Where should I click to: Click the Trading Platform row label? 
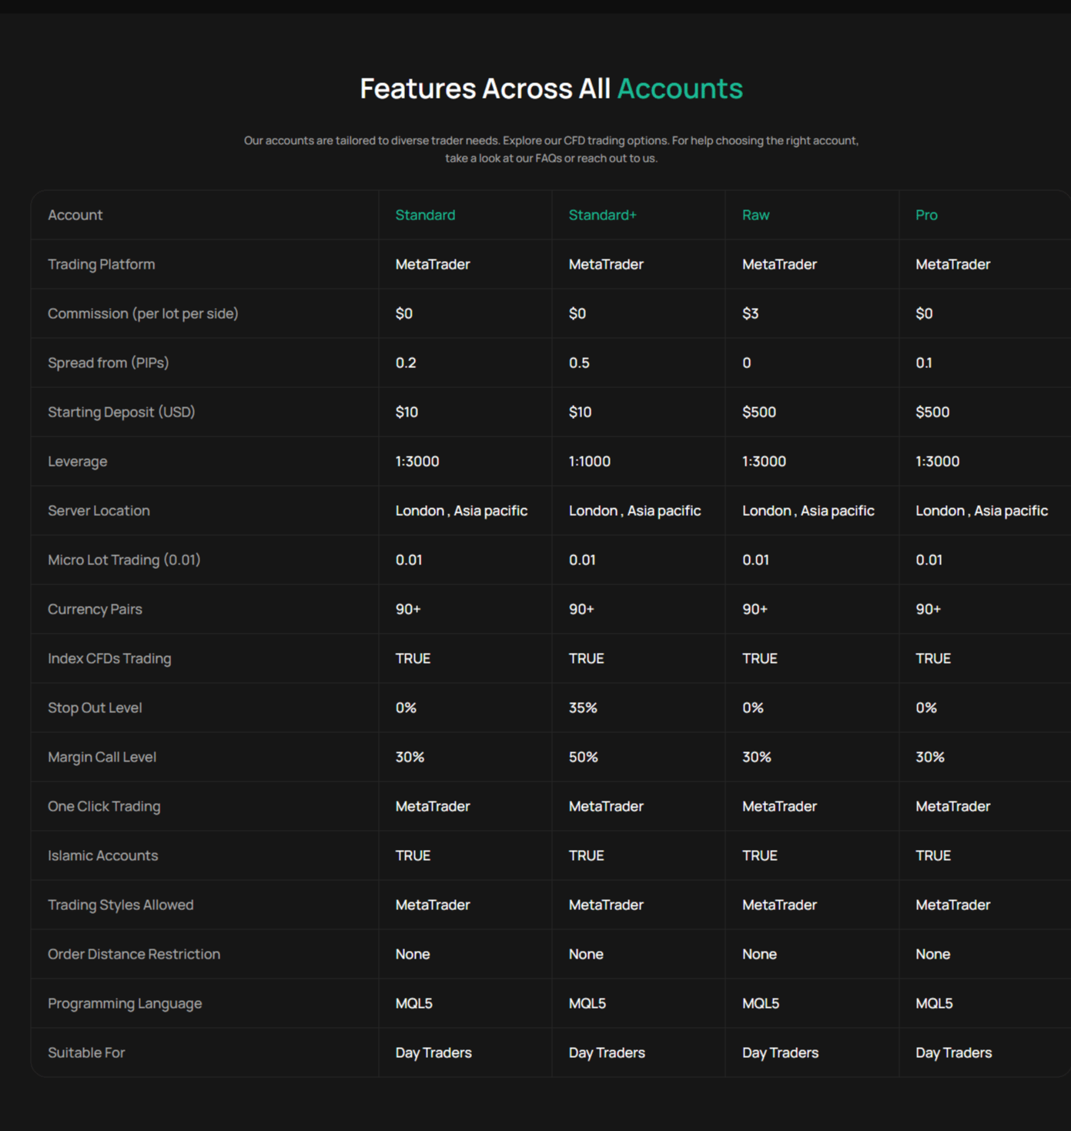point(101,264)
